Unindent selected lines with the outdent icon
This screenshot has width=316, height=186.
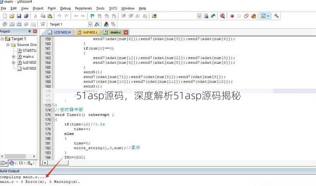pyautogui.click(x=131, y=16)
